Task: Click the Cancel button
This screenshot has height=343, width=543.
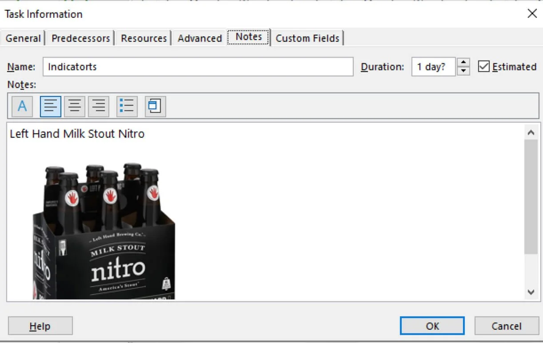Action: 507,326
